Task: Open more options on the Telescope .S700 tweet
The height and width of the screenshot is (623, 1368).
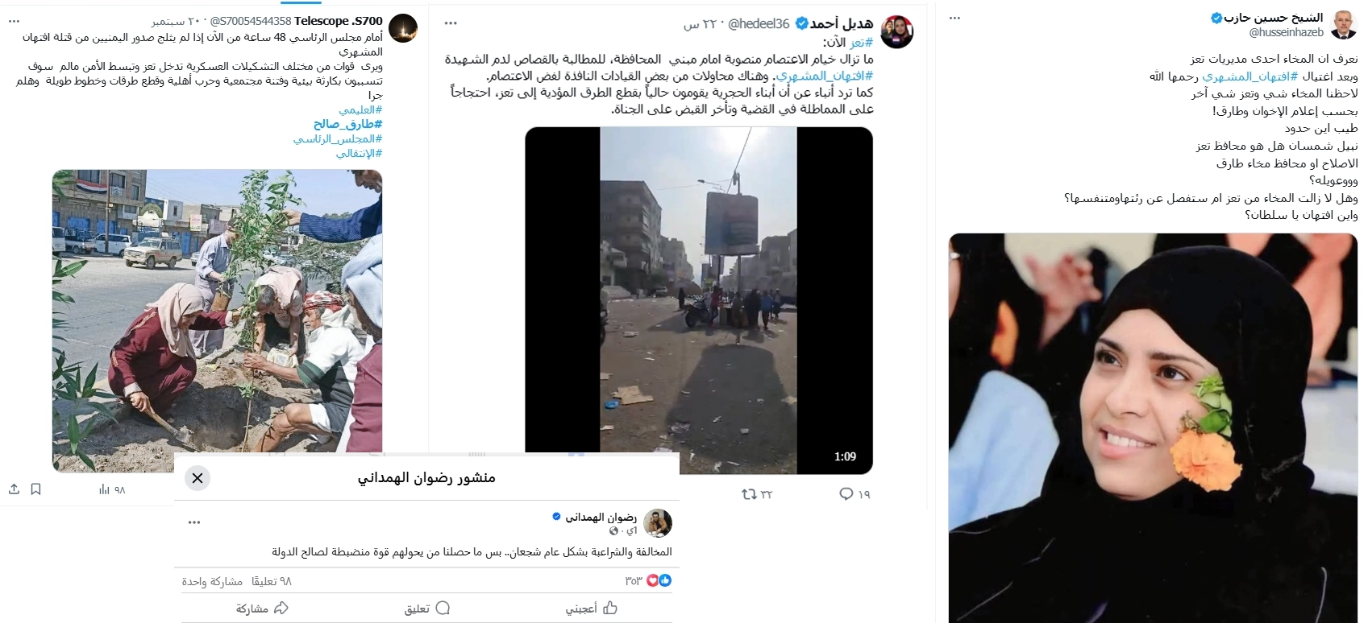Action: [14, 21]
